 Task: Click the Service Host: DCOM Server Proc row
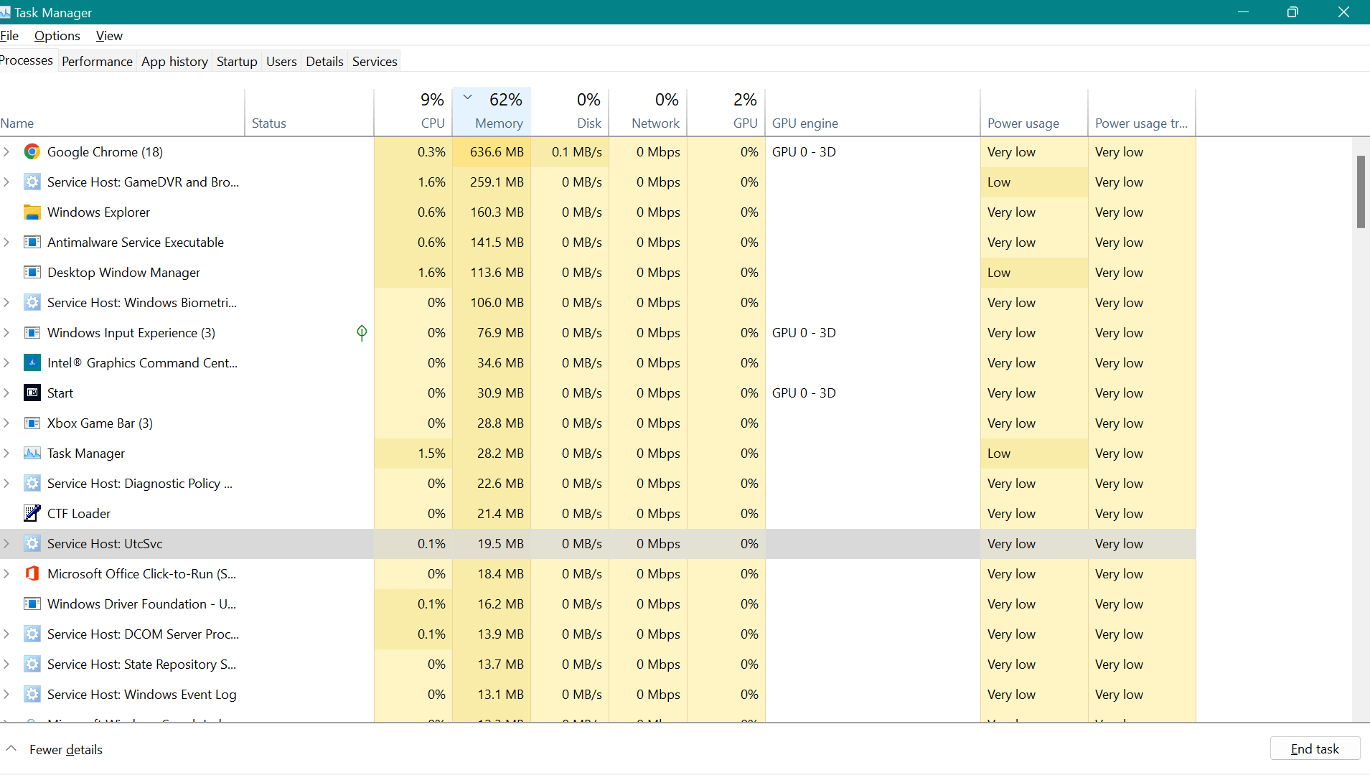(598, 634)
